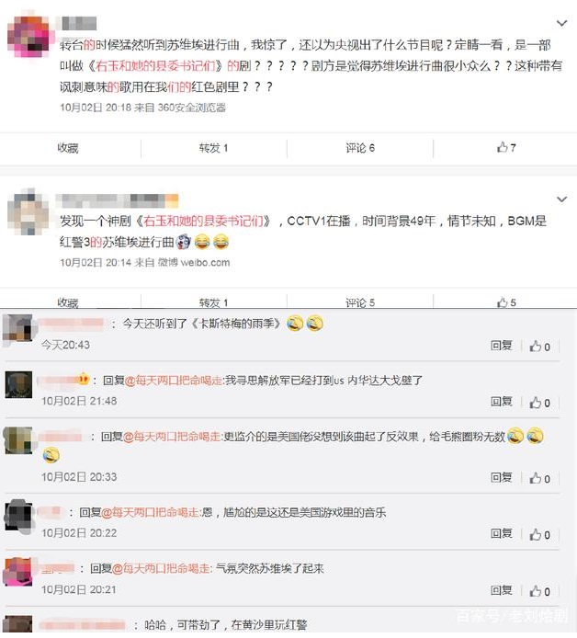577x638 pixels.
Task: Like the comment posted 今天20:43
Action: tap(539, 347)
